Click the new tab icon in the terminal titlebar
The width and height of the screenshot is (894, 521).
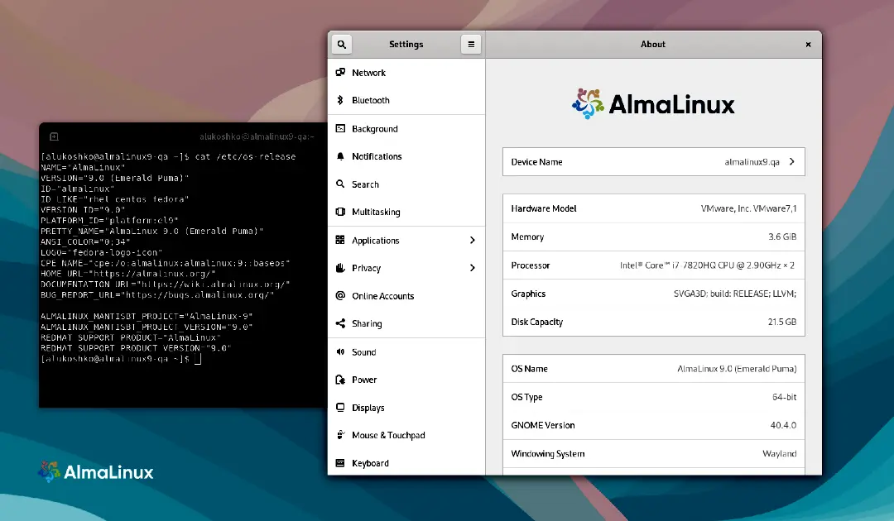click(x=55, y=136)
